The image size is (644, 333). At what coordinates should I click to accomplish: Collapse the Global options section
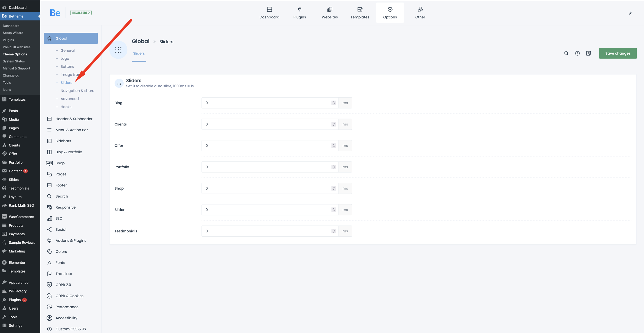pyautogui.click(x=71, y=38)
